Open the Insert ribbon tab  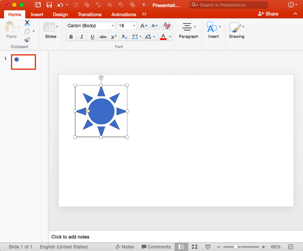click(x=37, y=14)
